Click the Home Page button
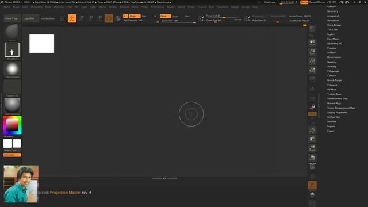The width and height of the screenshot is (368, 207). click(11, 18)
